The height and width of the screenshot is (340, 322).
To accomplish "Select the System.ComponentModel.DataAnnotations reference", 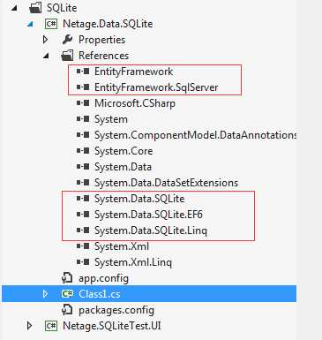I will click(195, 135).
